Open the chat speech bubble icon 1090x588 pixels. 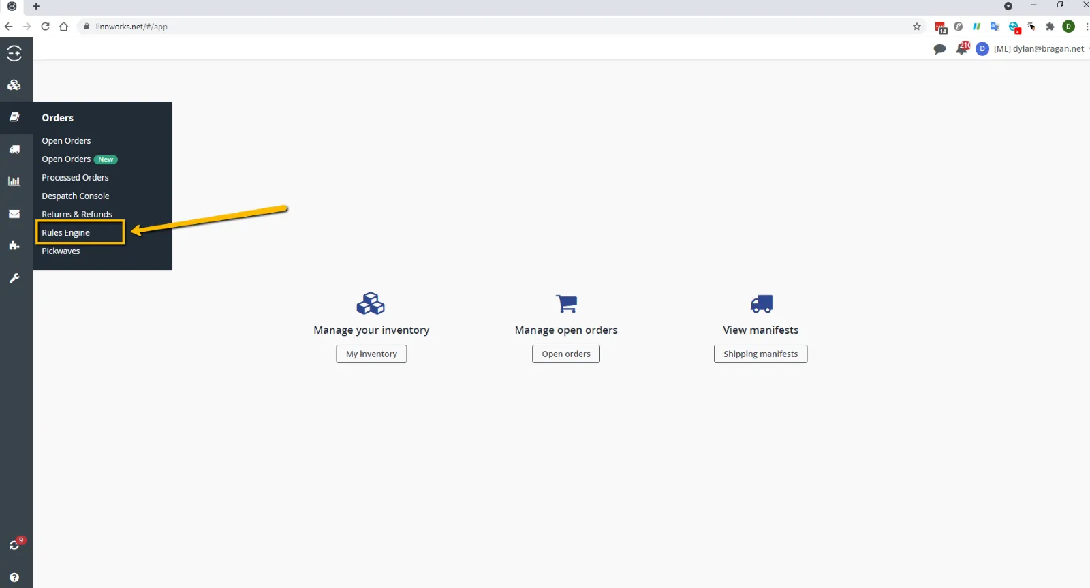(939, 49)
